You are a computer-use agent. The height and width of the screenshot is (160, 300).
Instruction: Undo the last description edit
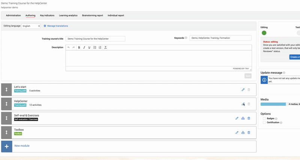[69, 48]
